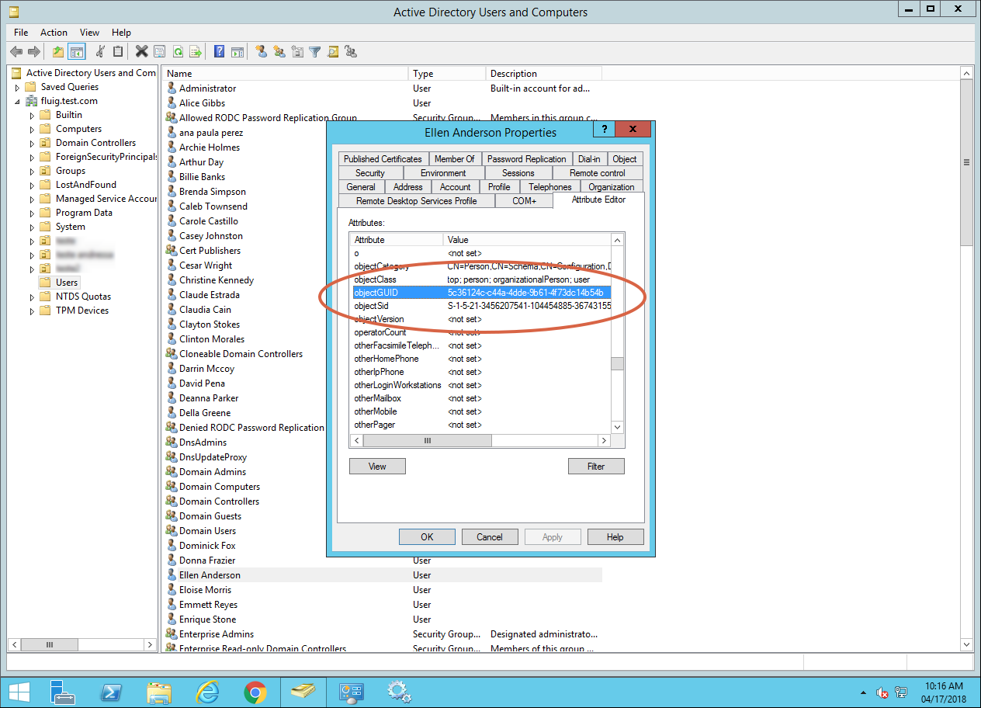The width and height of the screenshot is (981, 708).
Task: Open Server Manager from the taskbar
Action: [x=61, y=692]
